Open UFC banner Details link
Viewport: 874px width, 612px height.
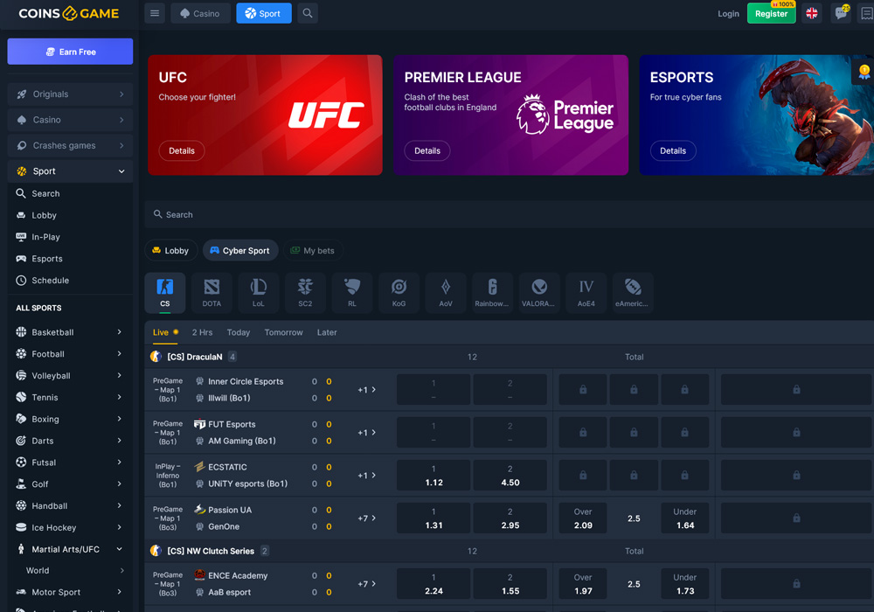(x=181, y=150)
